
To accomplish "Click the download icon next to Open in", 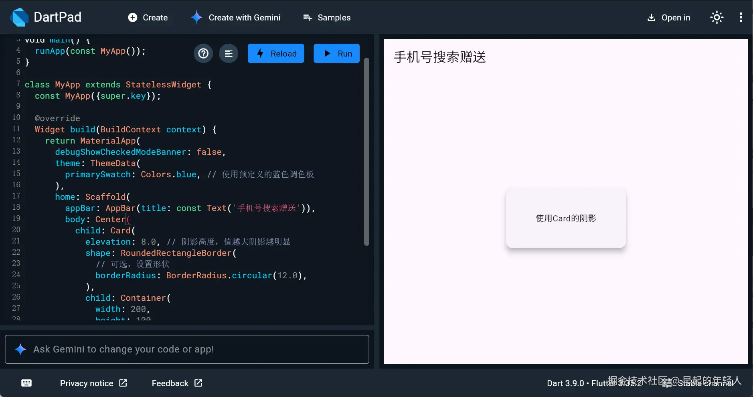I will click(651, 17).
